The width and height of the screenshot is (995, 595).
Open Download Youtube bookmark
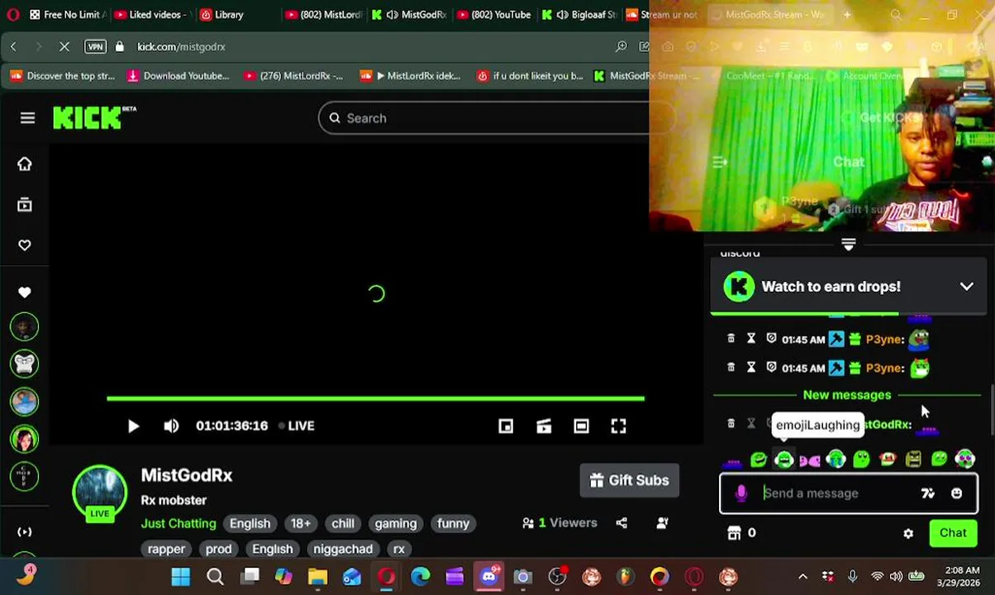(x=178, y=76)
